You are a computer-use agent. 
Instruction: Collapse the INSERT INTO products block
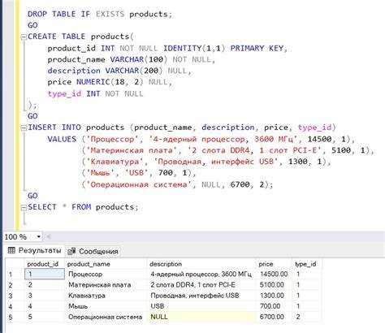24,128
